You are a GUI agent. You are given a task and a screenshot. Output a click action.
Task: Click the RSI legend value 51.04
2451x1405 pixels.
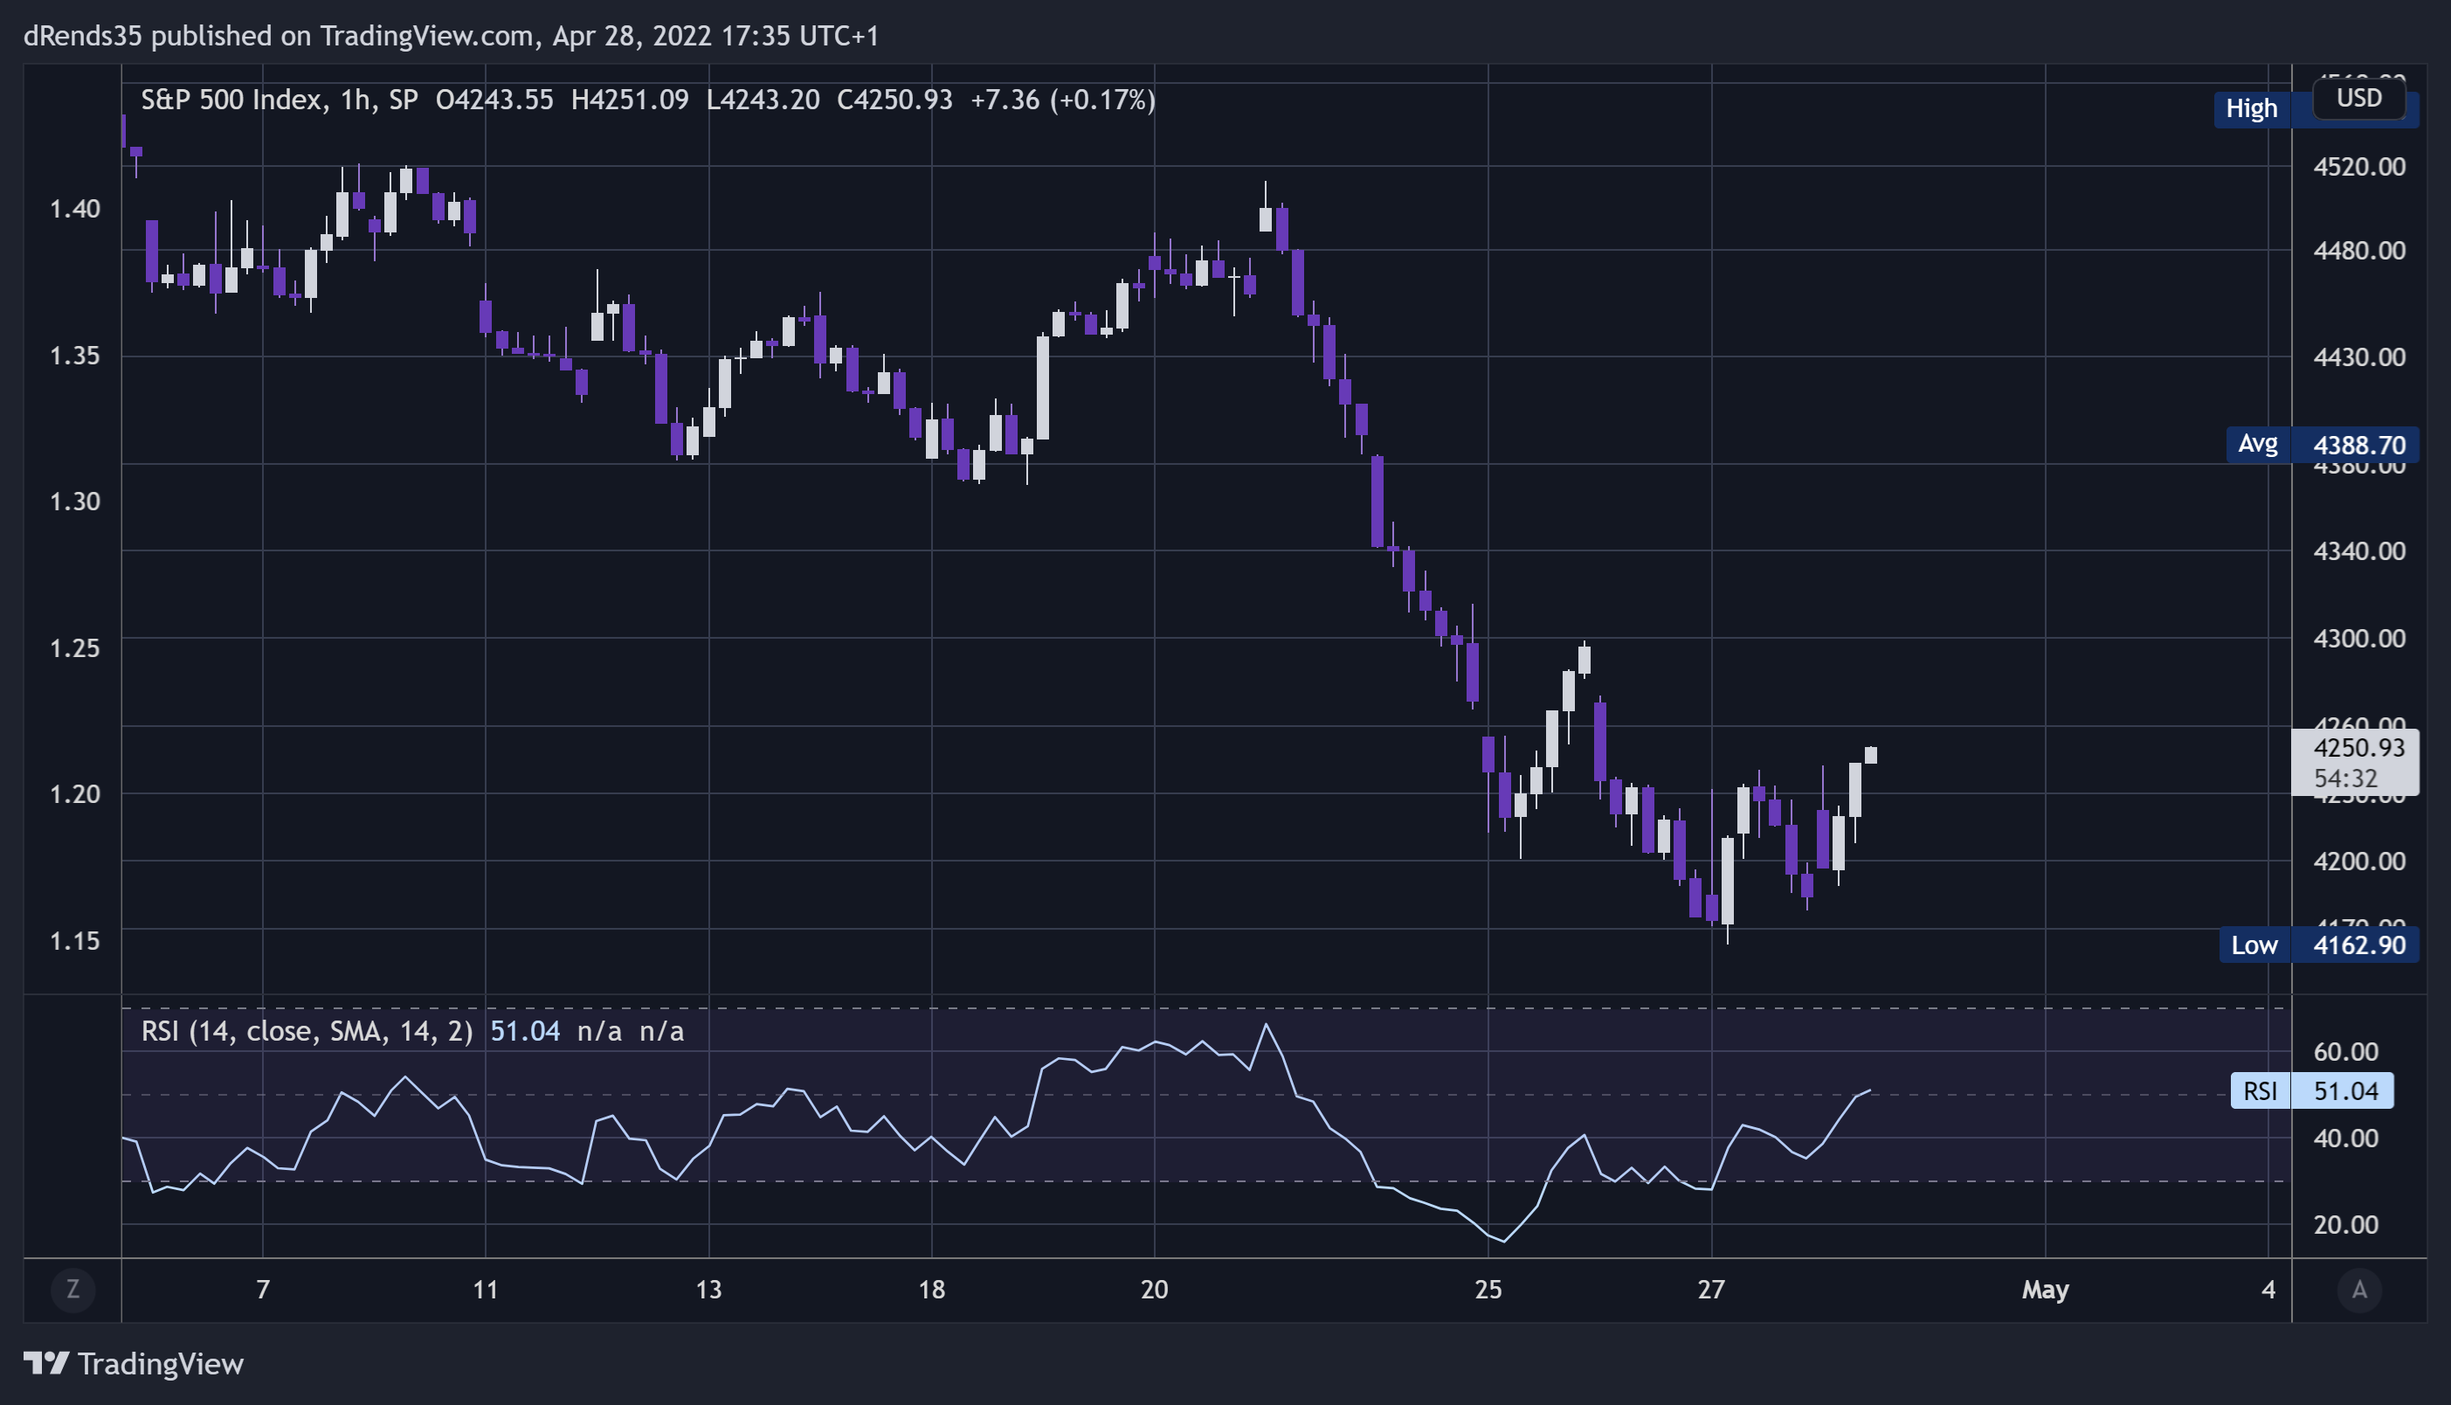[x=525, y=1032]
